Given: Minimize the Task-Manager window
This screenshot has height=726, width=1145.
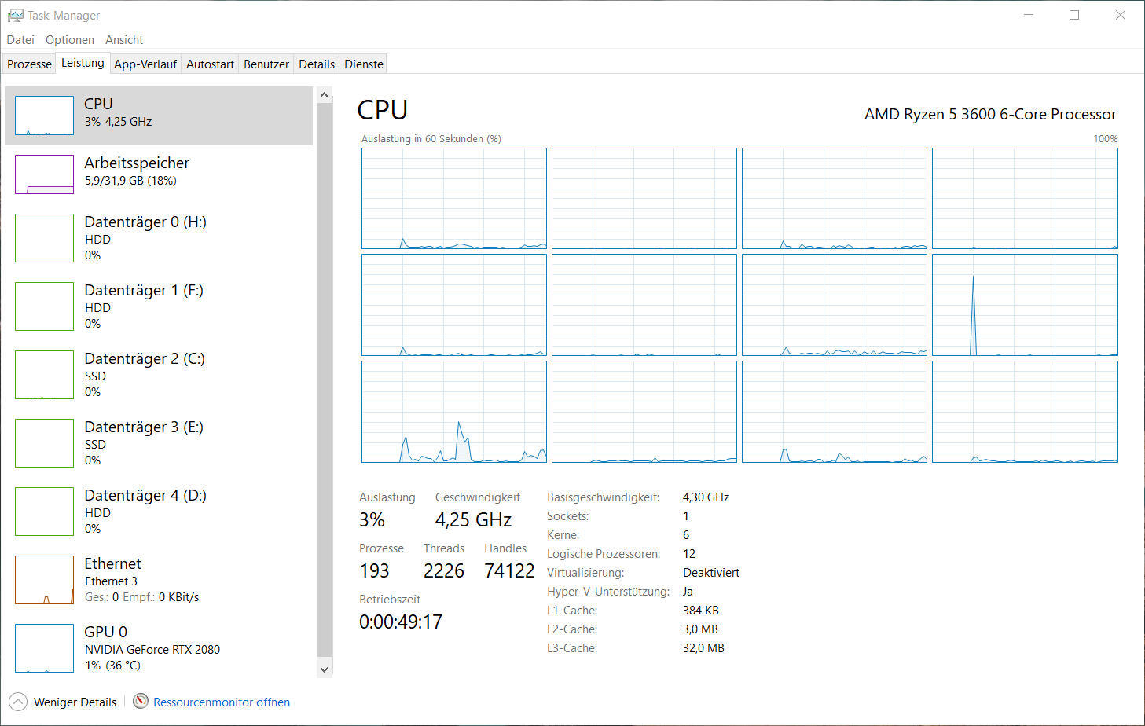Looking at the screenshot, I should (1029, 15).
